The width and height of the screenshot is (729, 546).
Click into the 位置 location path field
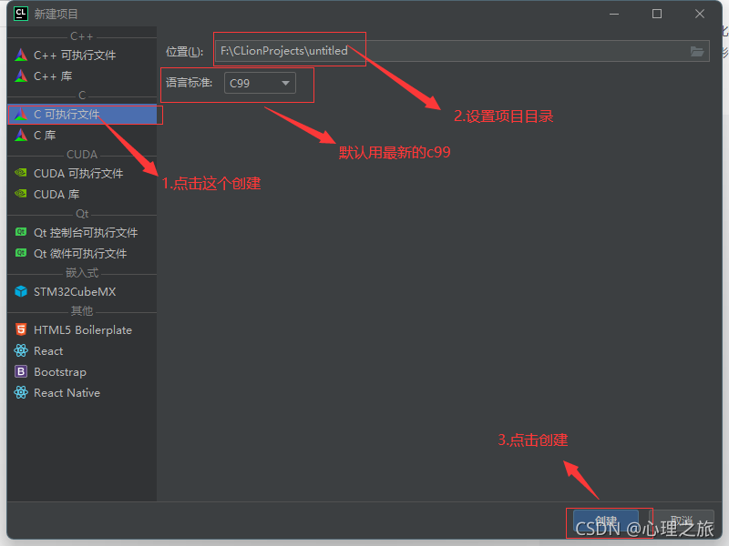462,51
